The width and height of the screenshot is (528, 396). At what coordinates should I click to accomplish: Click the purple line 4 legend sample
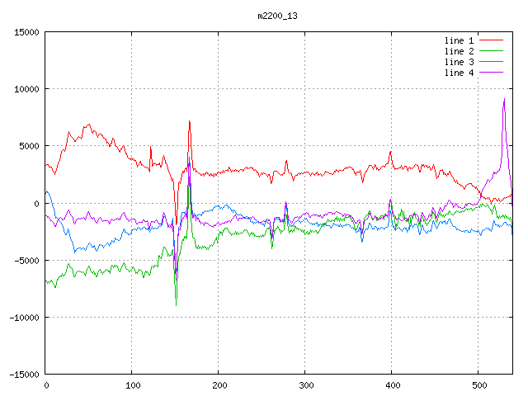[x=492, y=73]
